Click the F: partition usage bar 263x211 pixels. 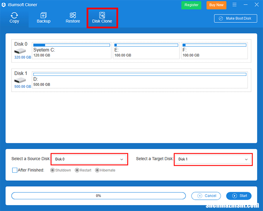pyautogui.click(x=214, y=45)
